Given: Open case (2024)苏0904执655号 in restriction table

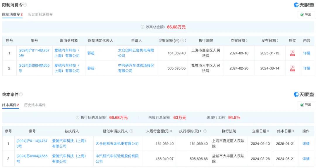Looking at the screenshot, I should pyautogui.click(x=34, y=68).
